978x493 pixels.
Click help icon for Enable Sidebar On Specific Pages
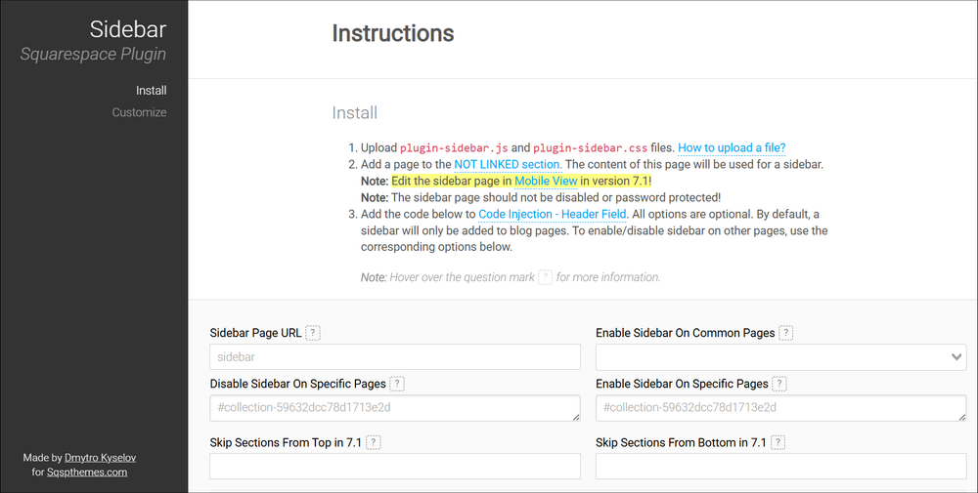click(779, 384)
